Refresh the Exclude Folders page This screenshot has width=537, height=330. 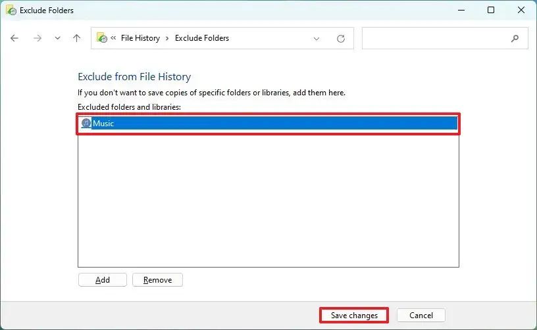tap(341, 38)
